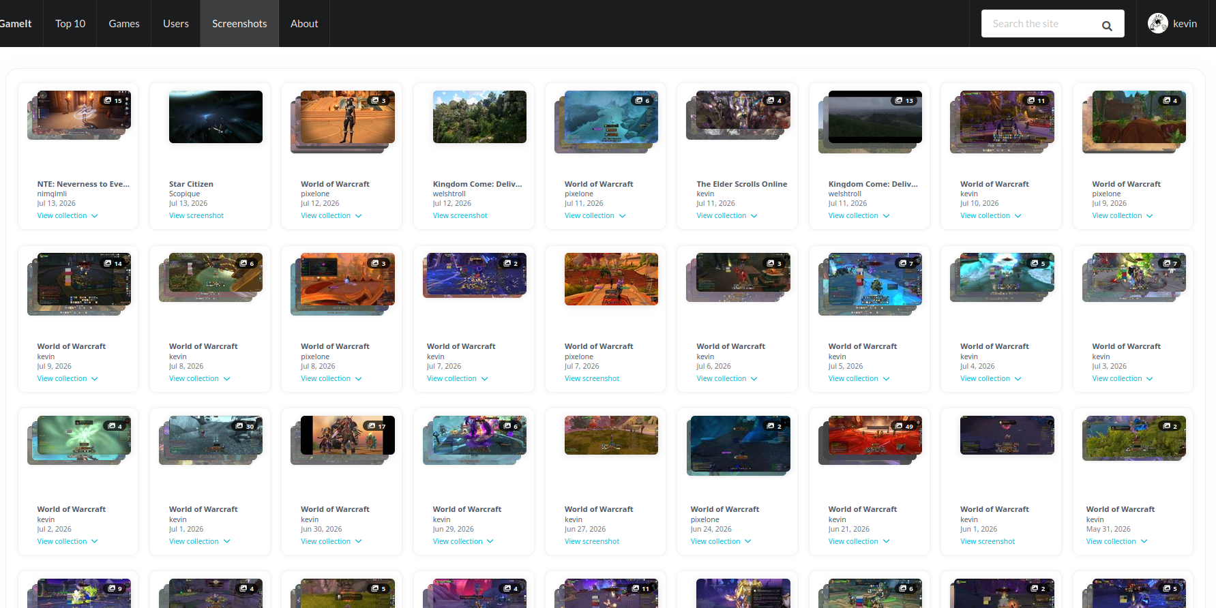Click the 'Star Citizen' game title
1216x608 pixels.
click(191, 184)
